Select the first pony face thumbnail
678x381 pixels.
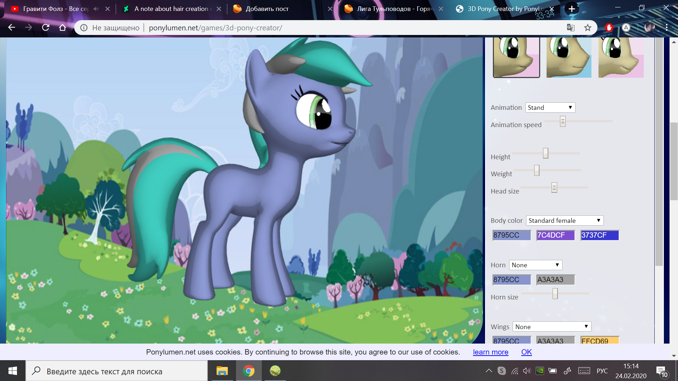coord(516,57)
